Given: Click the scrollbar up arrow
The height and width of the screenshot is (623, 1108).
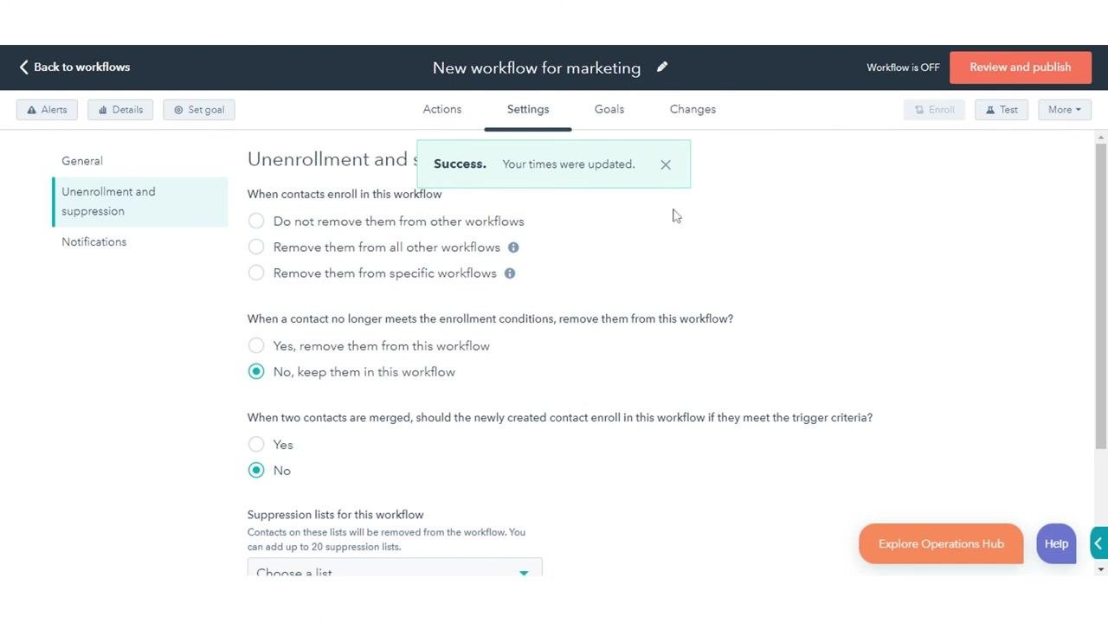Looking at the screenshot, I should 1101,137.
